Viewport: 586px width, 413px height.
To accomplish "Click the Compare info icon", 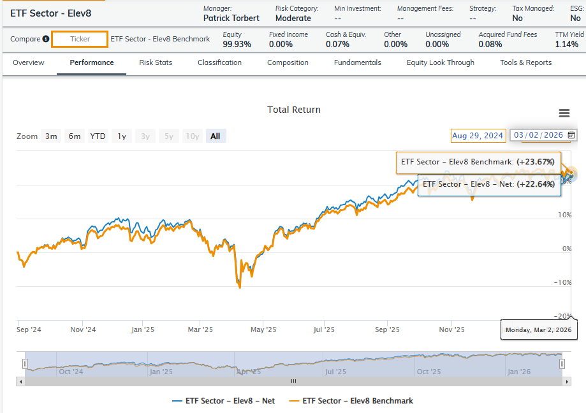I will point(45,40).
